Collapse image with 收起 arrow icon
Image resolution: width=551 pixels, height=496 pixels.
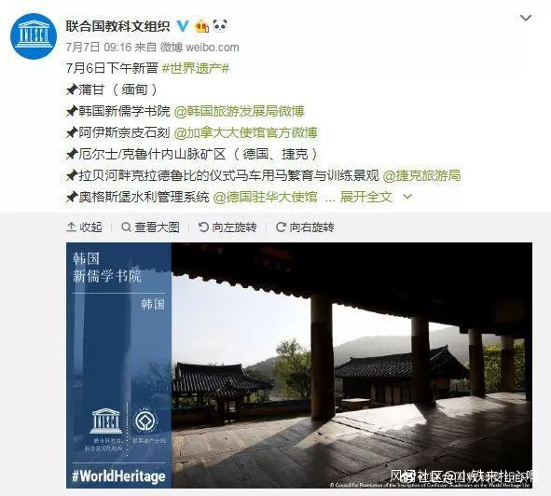tap(71, 227)
